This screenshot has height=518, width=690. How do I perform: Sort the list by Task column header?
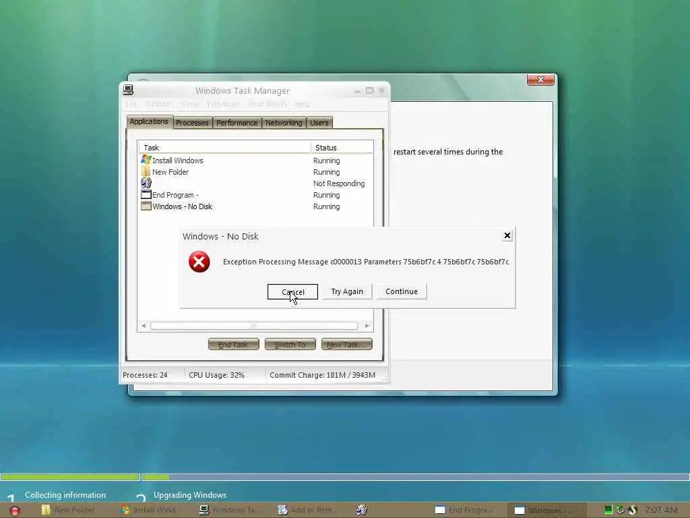(224, 148)
